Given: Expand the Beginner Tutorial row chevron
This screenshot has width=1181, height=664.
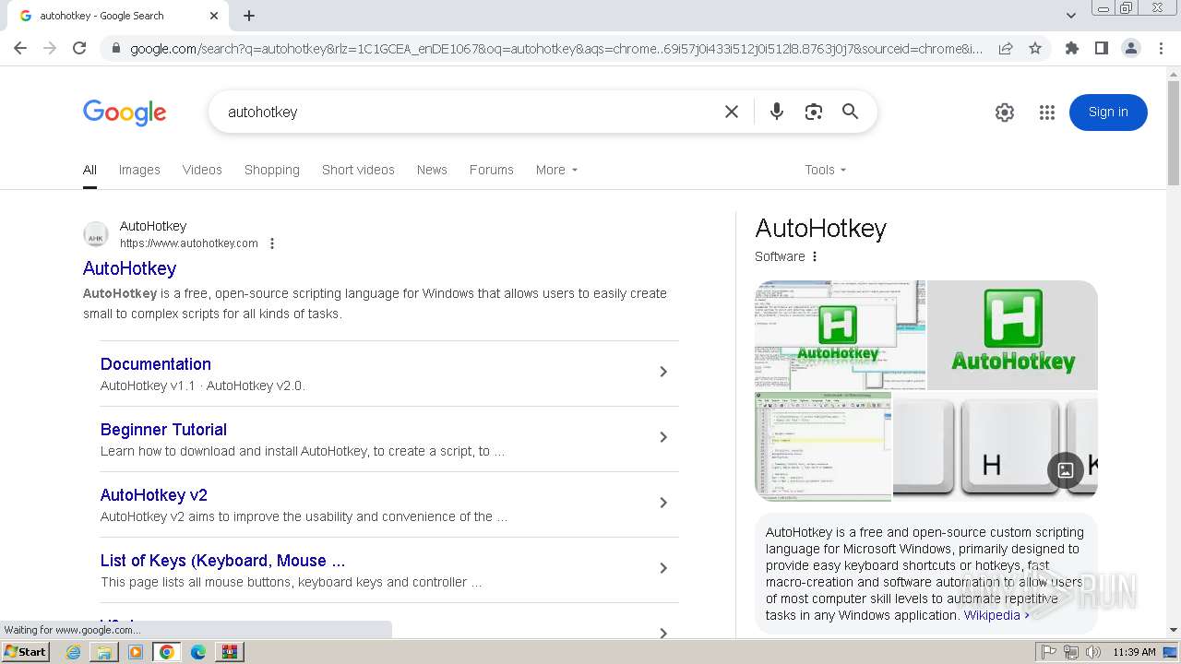Looking at the screenshot, I should click(x=662, y=437).
